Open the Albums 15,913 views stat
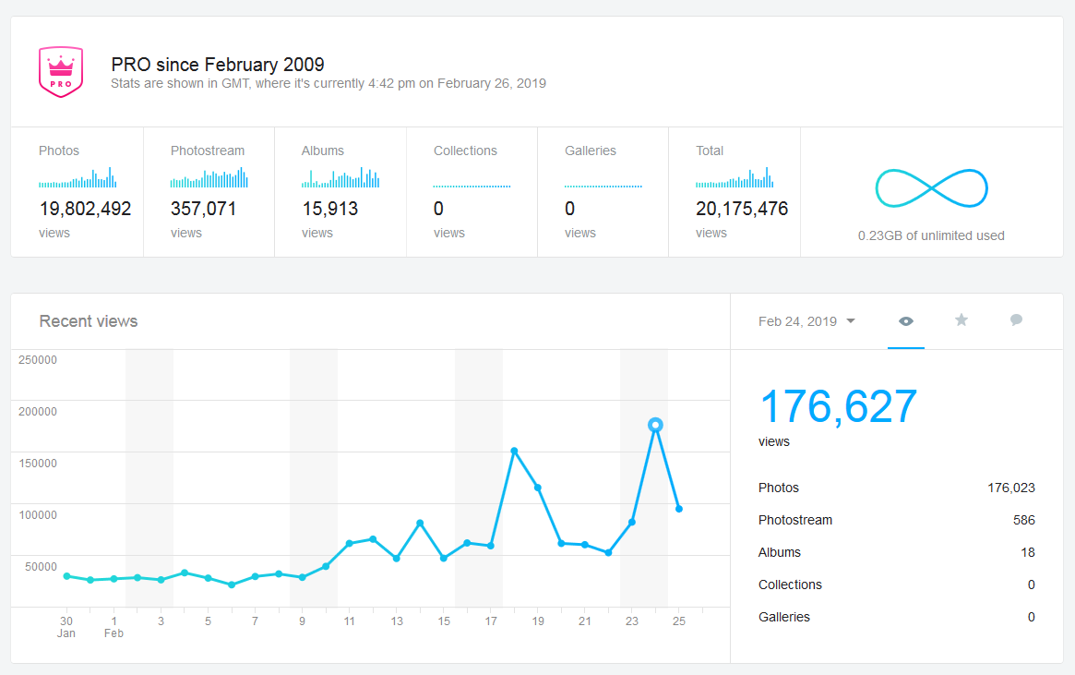The width and height of the screenshot is (1075, 675). [329, 210]
